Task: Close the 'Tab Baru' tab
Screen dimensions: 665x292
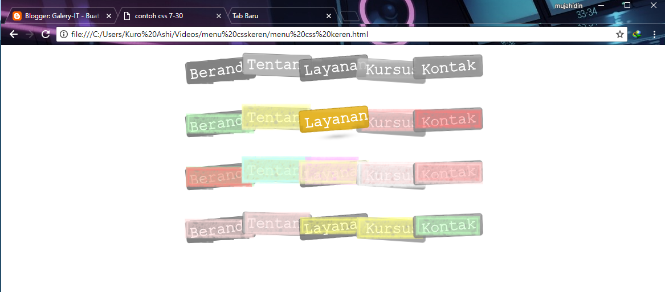Action: click(x=328, y=16)
